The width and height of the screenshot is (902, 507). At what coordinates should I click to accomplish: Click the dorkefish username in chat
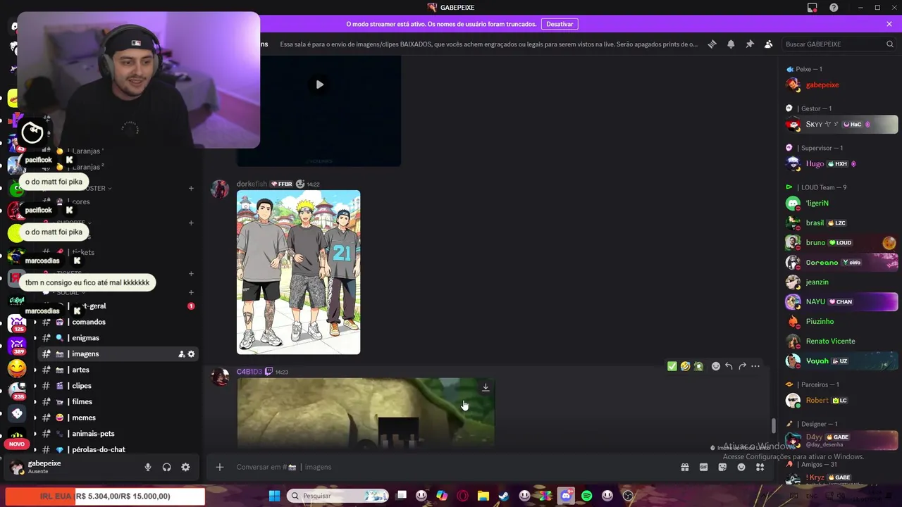tap(252, 184)
